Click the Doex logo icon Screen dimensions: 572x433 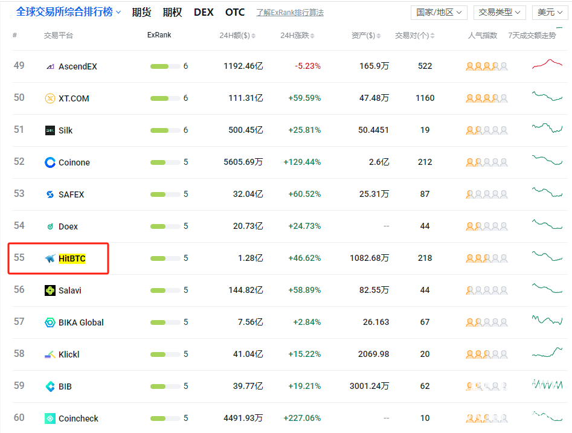pyautogui.click(x=51, y=226)
